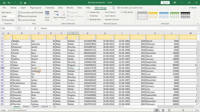Enable the Banded Columns checkbox
The width and height of the screenshot is (200, 112).
(x=103, y=19)
